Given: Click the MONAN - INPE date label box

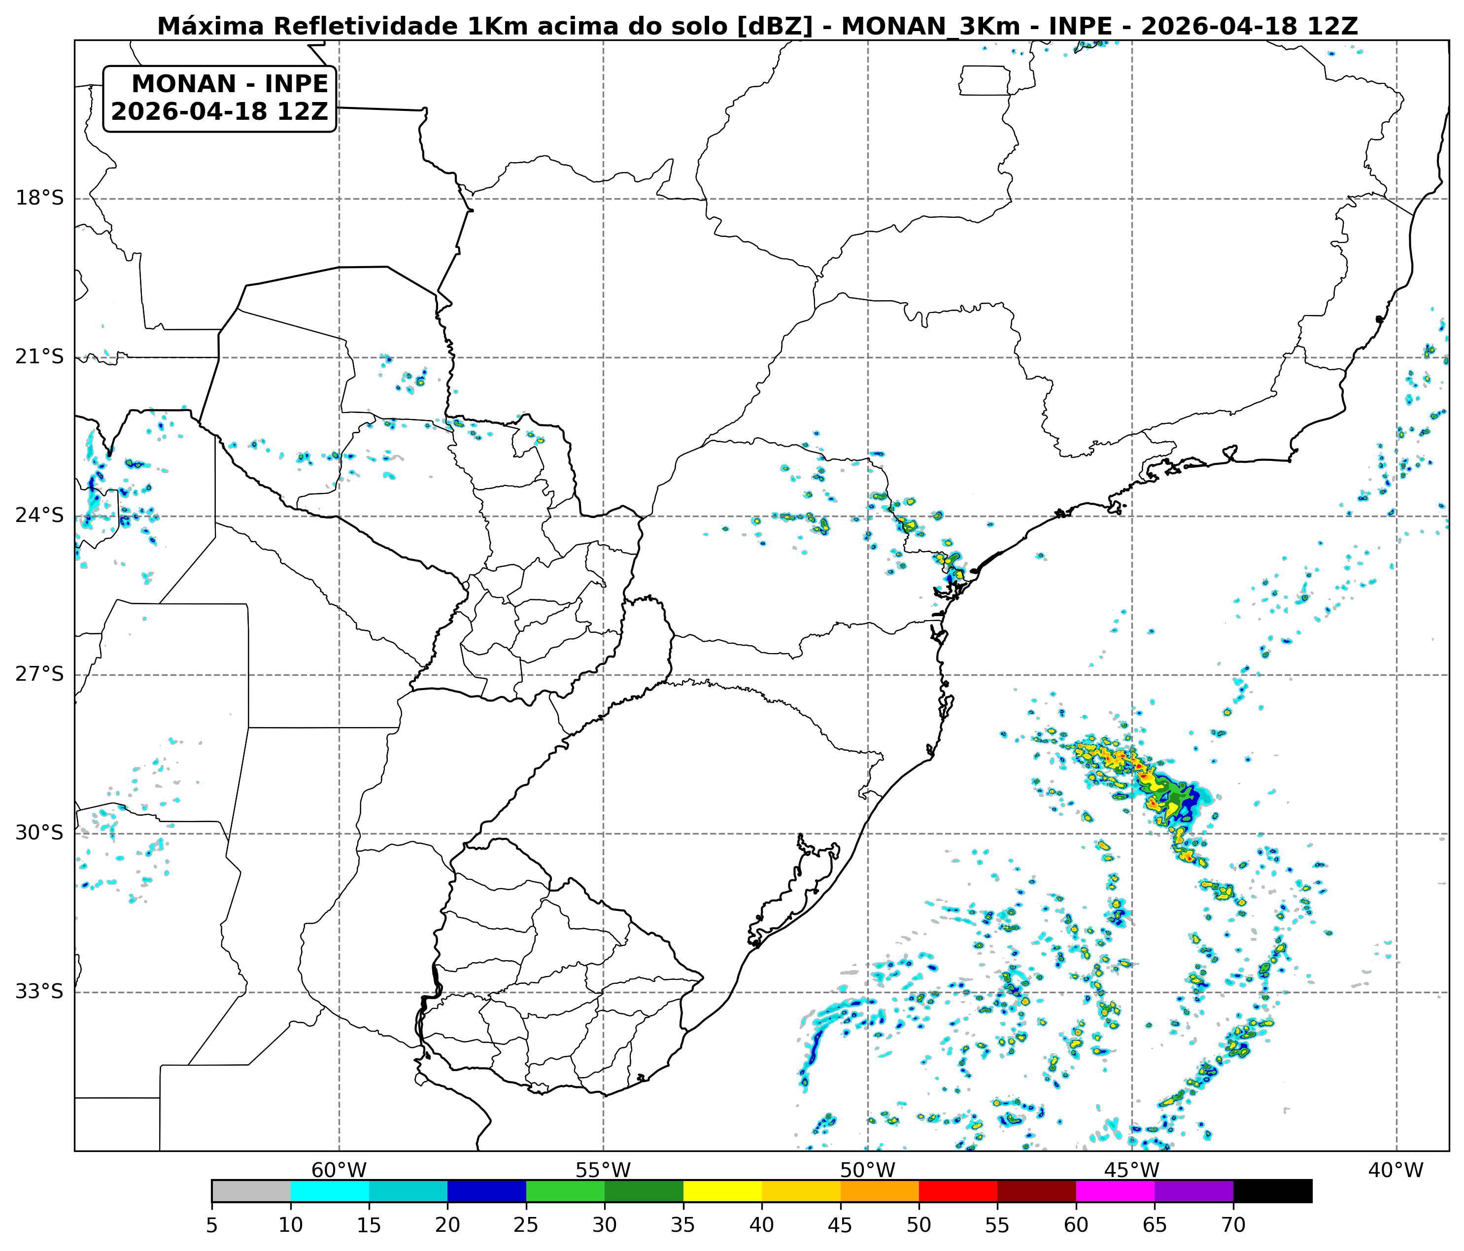Looking at the screenshot, I should (x=220, y=98).
